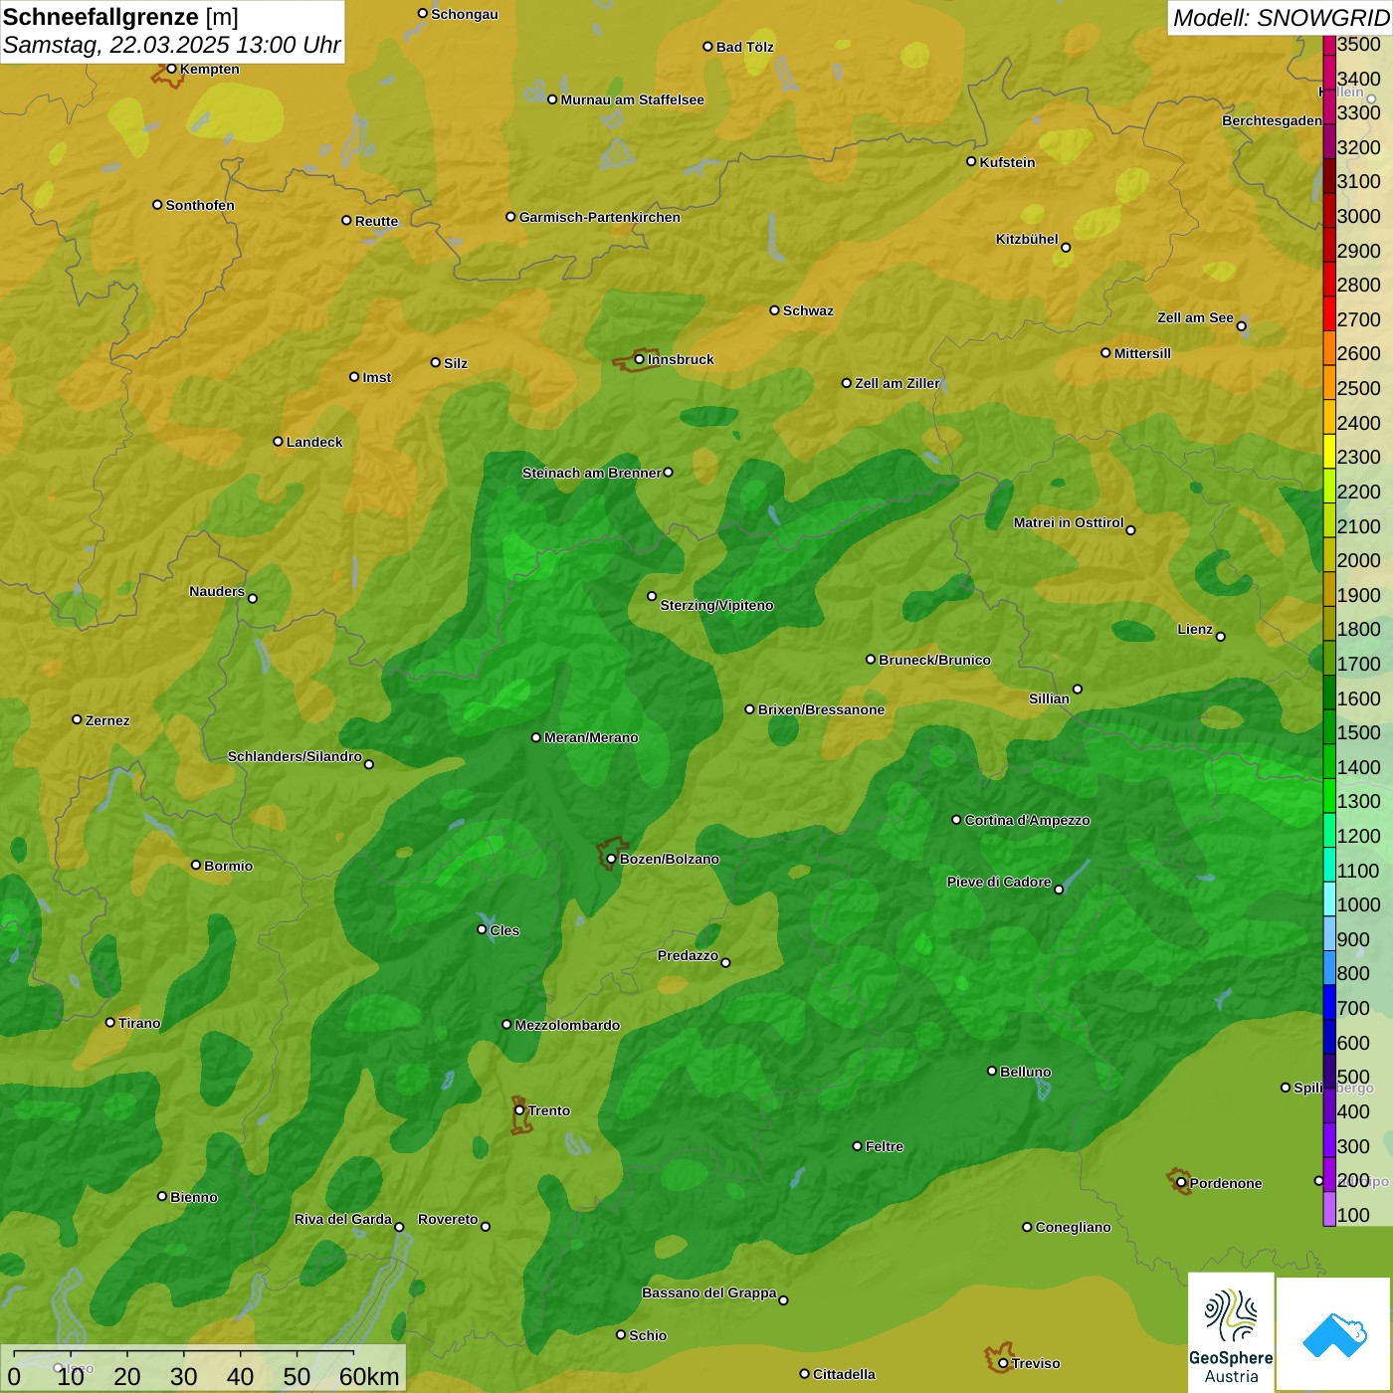The image size is (1393, 1393).
Task: Click the Nauders location dot
Action: 252,598
